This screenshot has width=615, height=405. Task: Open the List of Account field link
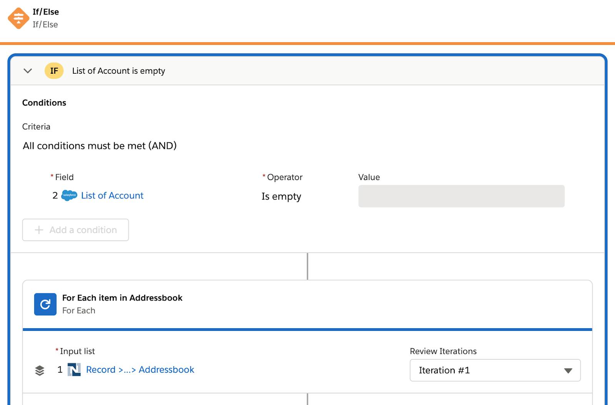(x=112, y=195)
